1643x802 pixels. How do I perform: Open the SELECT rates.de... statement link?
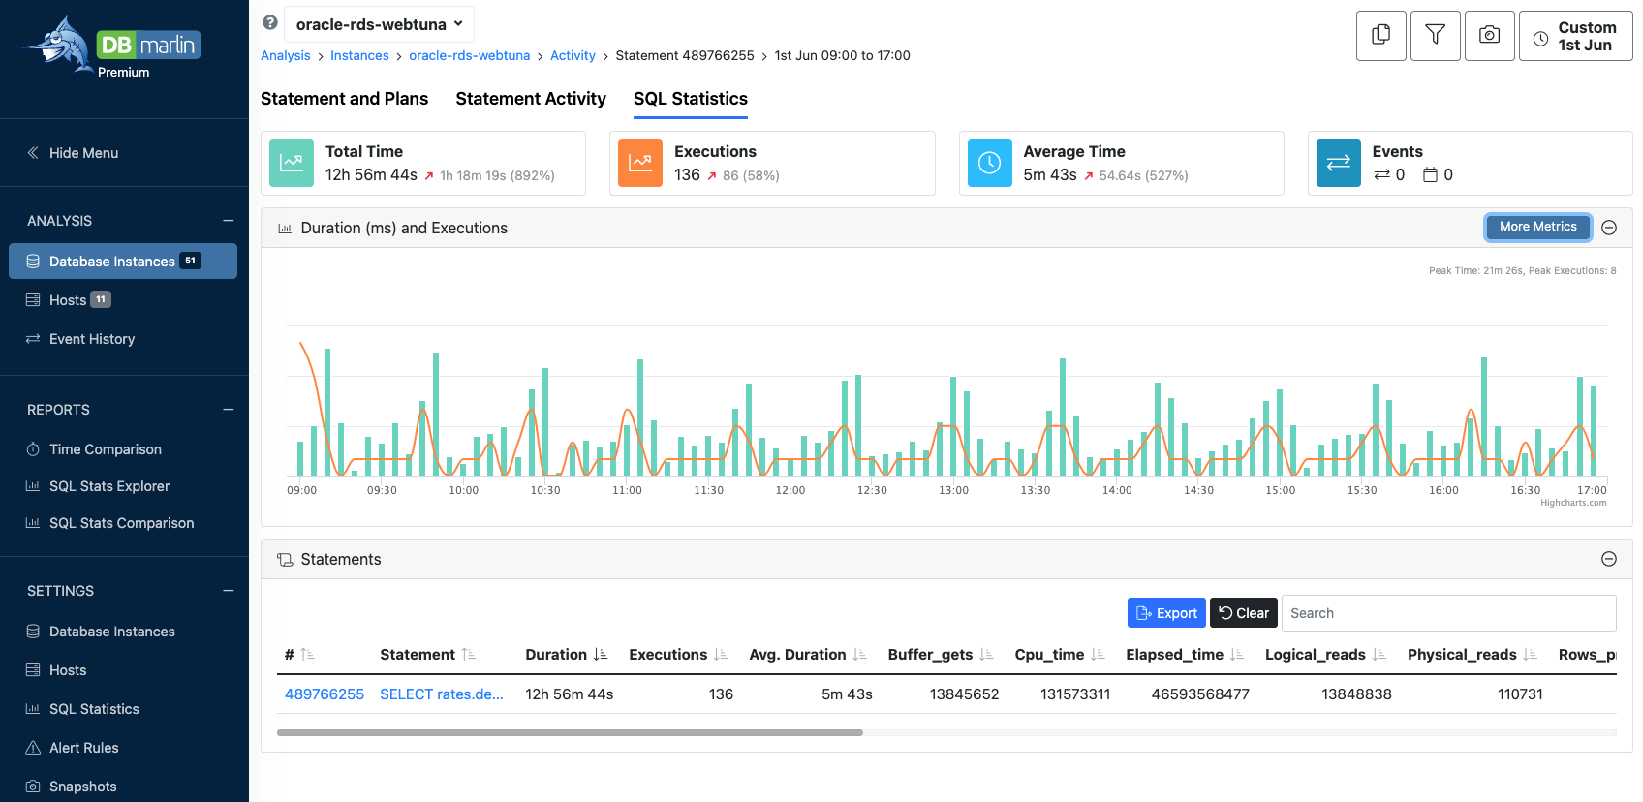pos(442,694)
